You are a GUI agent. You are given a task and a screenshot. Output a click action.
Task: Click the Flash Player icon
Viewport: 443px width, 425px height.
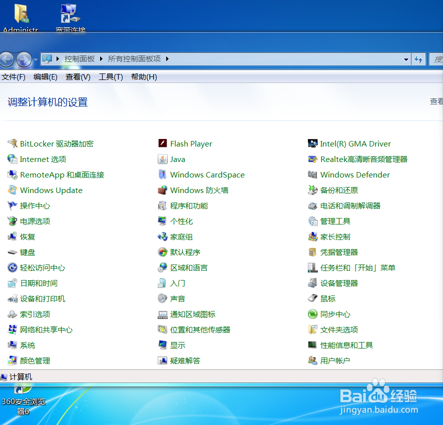coord(163,143)
